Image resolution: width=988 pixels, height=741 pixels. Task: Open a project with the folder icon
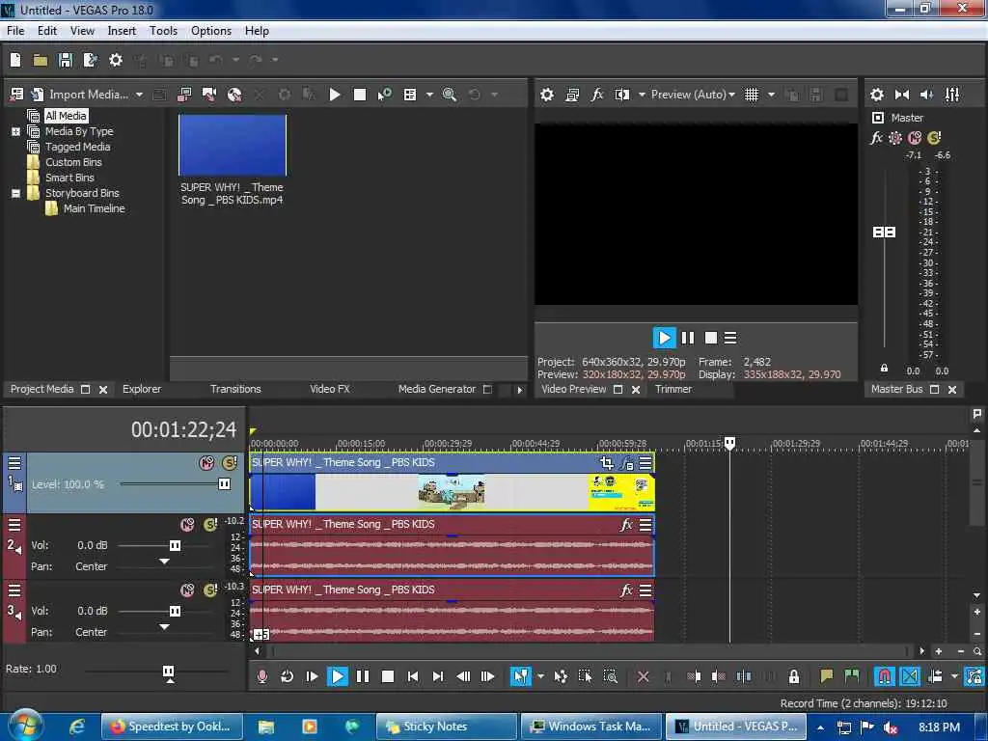[41, 60]
